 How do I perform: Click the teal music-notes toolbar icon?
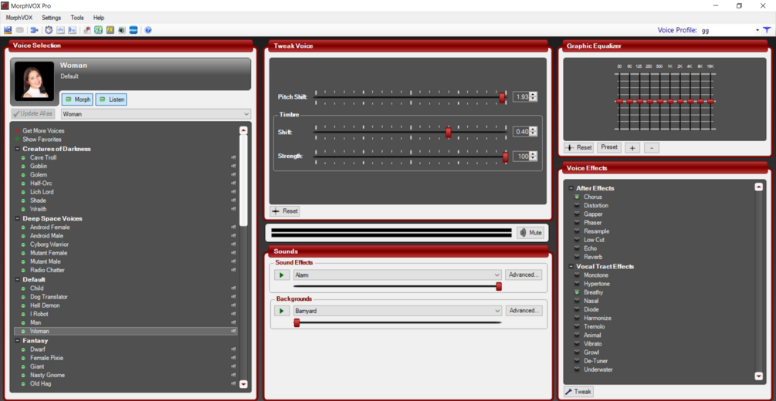[x=99, y=30]
